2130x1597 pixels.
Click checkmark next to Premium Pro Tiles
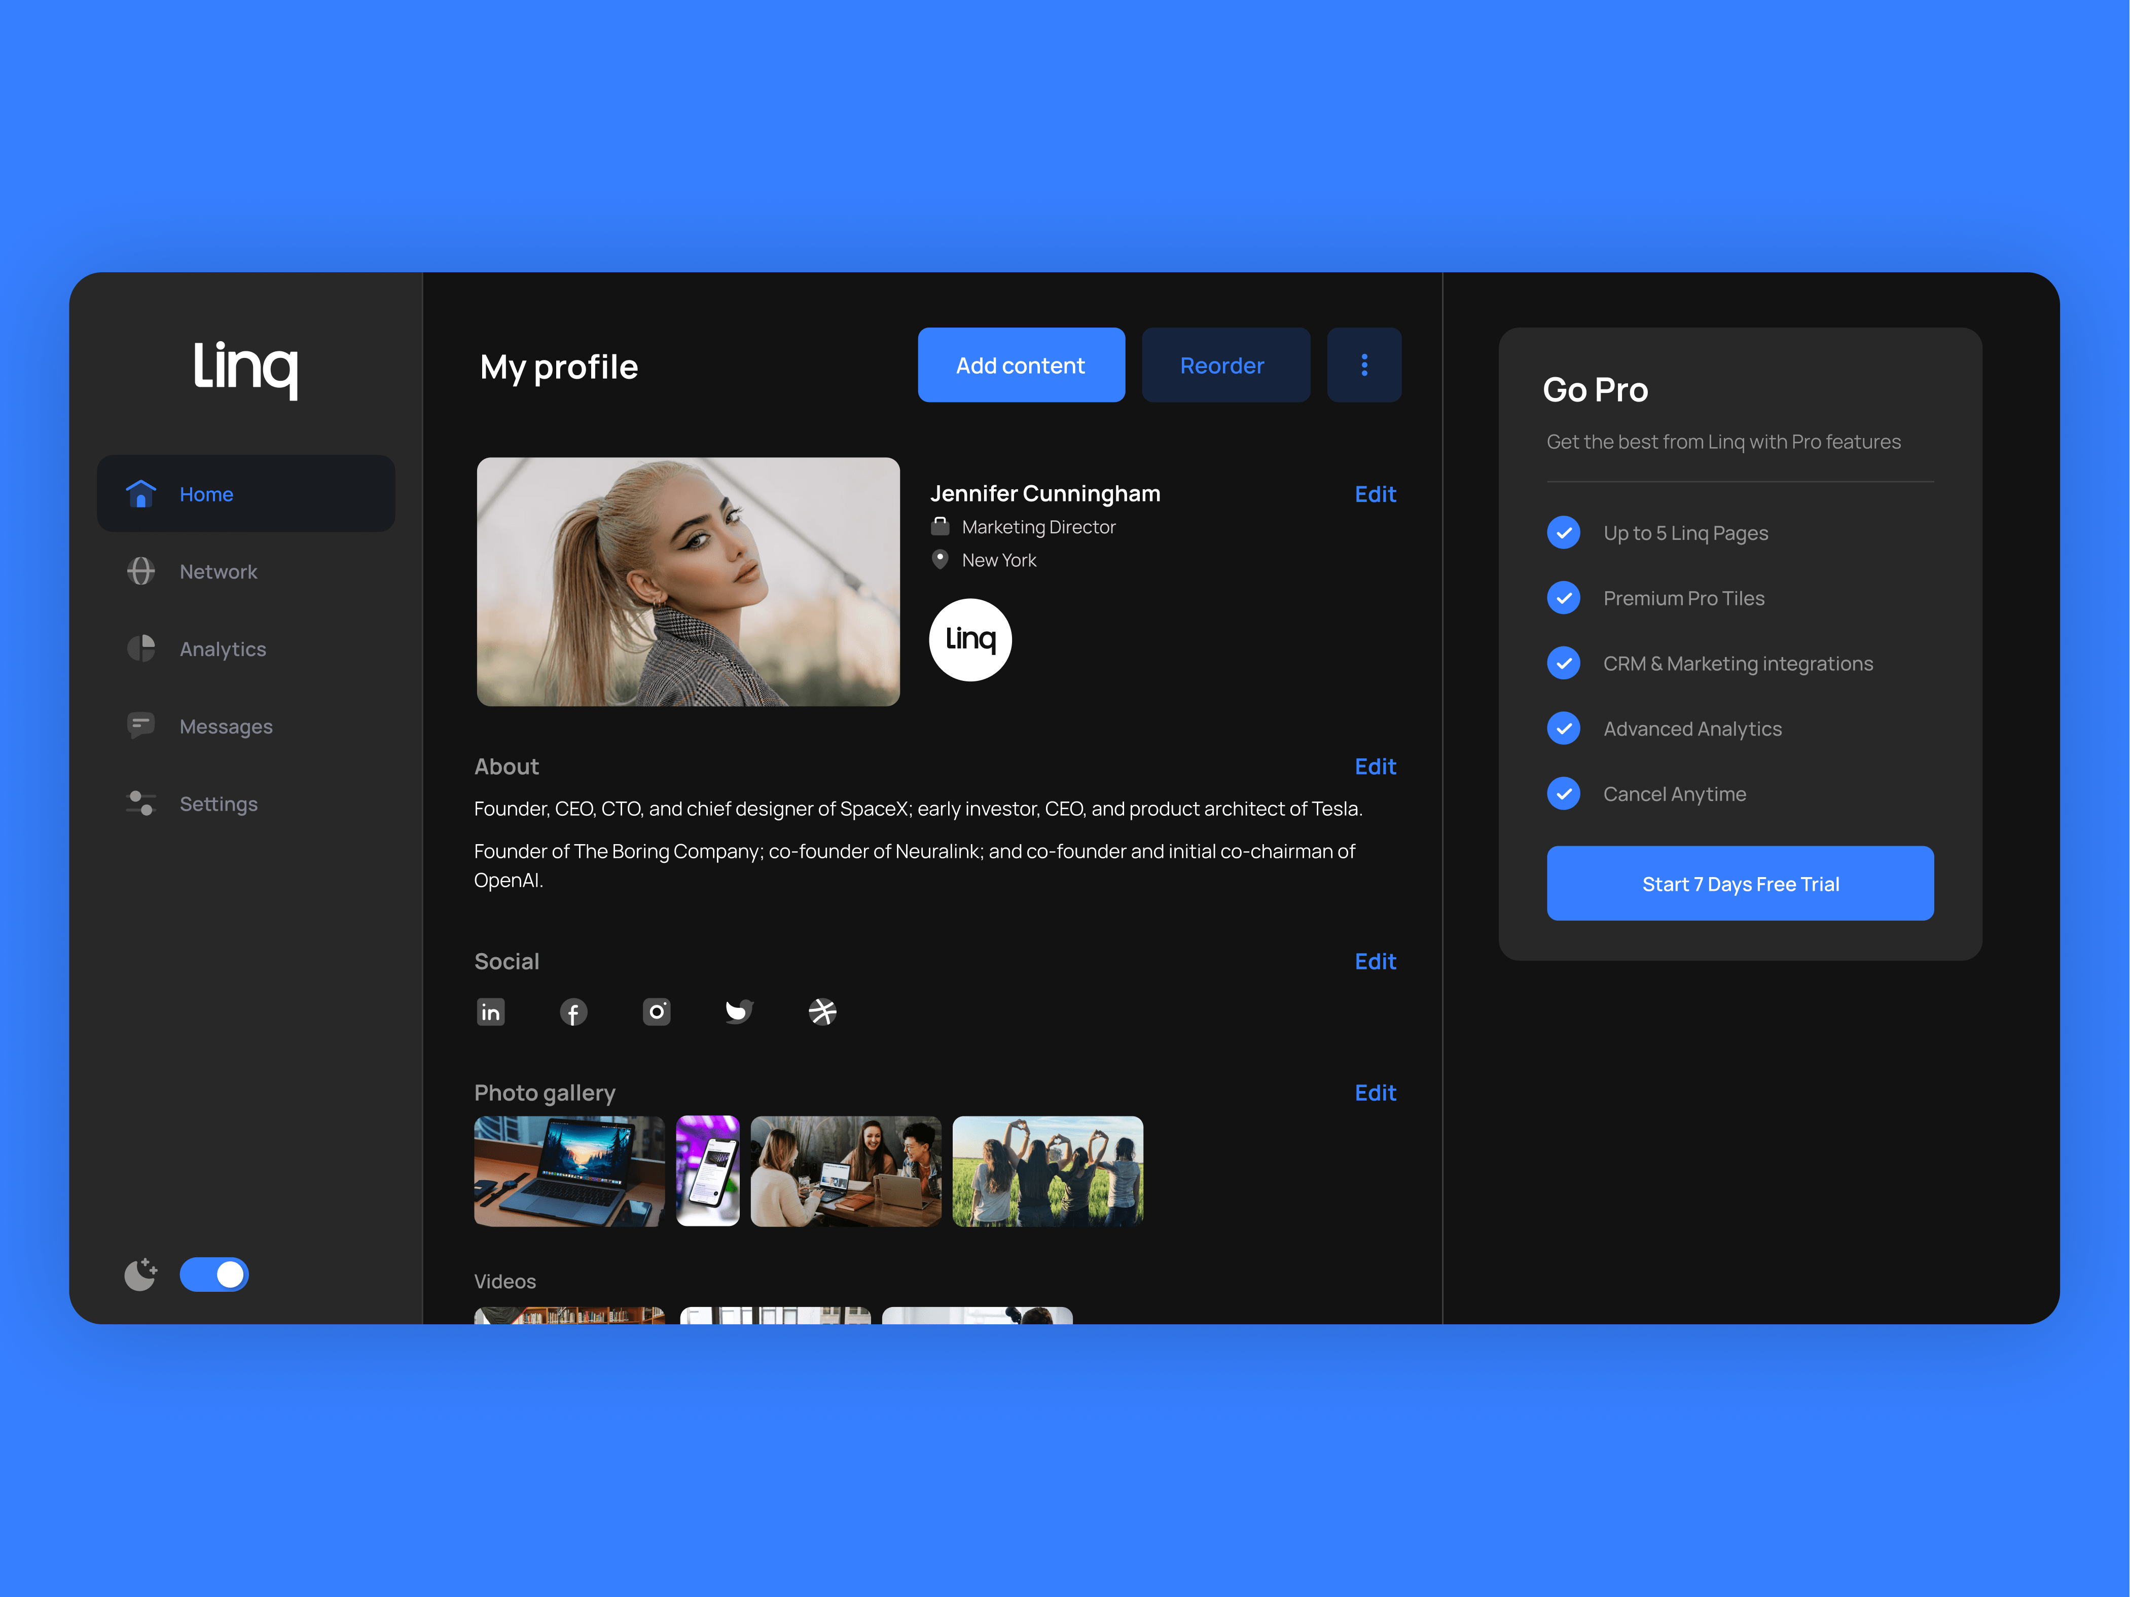coord(1564,598)
